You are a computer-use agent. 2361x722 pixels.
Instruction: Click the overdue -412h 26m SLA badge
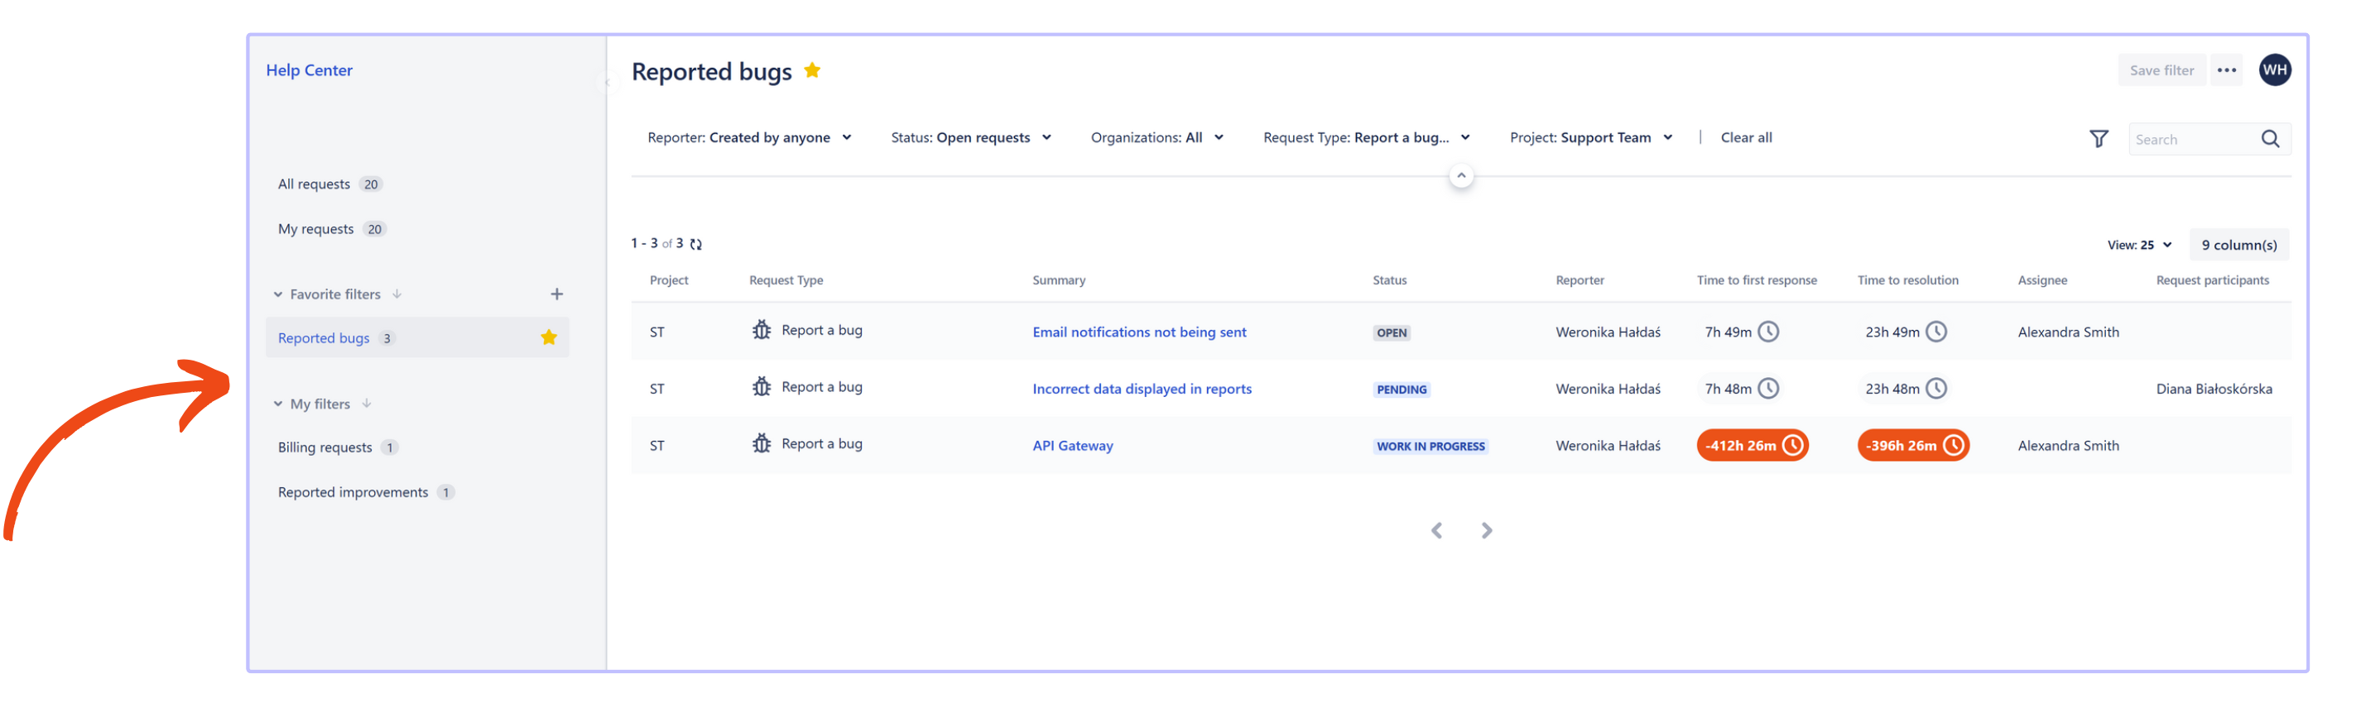[1752, 446]
